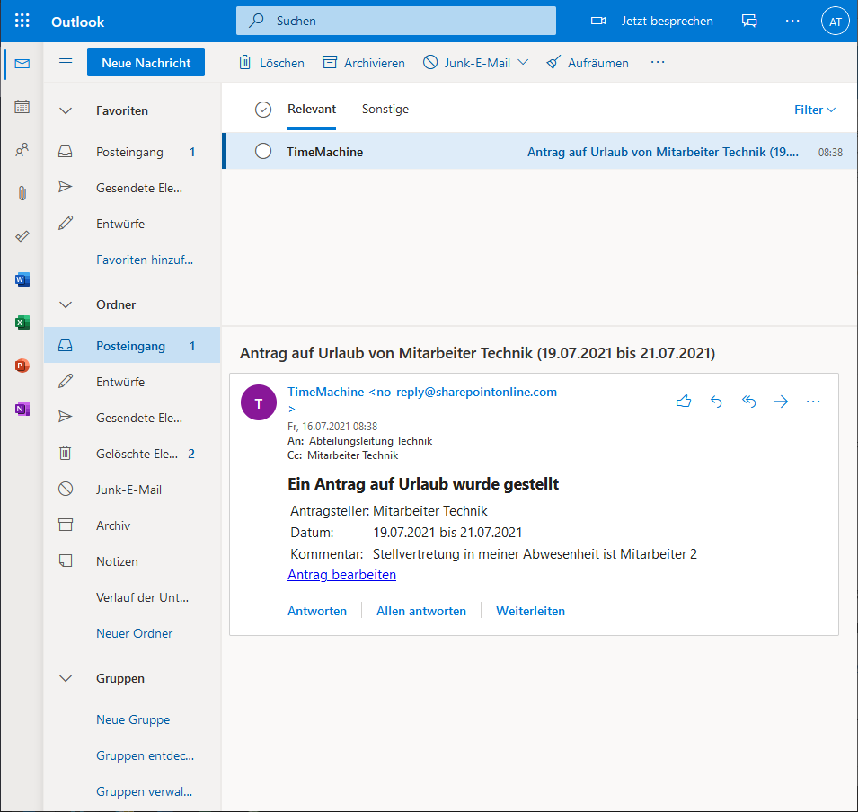Click the thumbs-up like icon
Image resolution: width=858 pixels, height=812 pixels.
[x=684, y=402]
